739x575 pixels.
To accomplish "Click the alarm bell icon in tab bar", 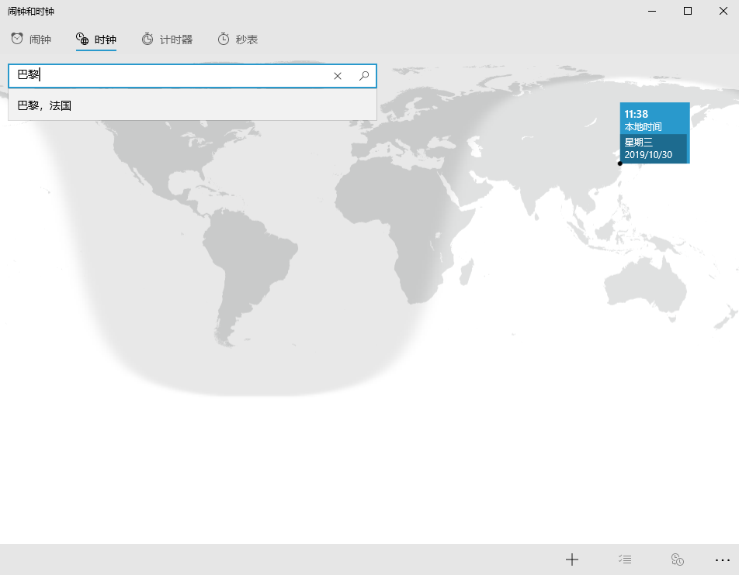I will point(17,39).
